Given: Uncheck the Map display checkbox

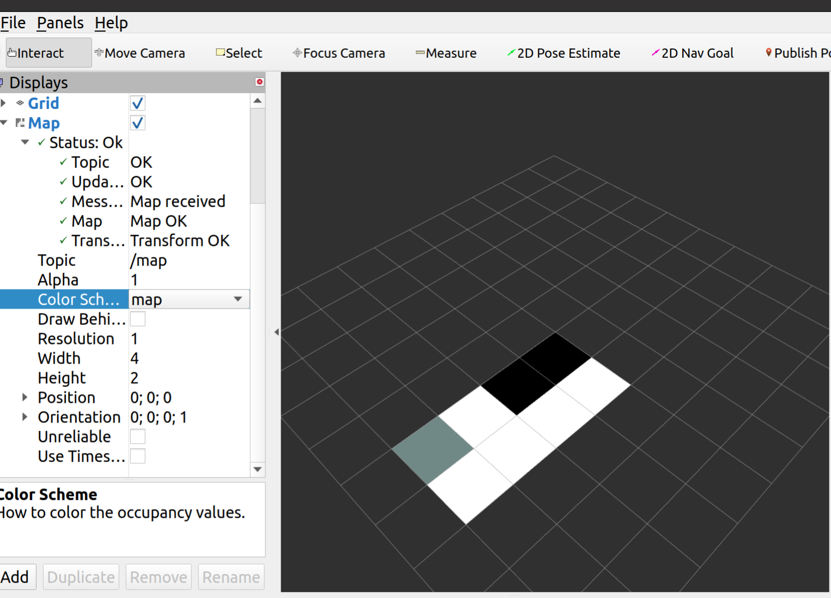Looking at the screenshot, I should tap(138, 123).
